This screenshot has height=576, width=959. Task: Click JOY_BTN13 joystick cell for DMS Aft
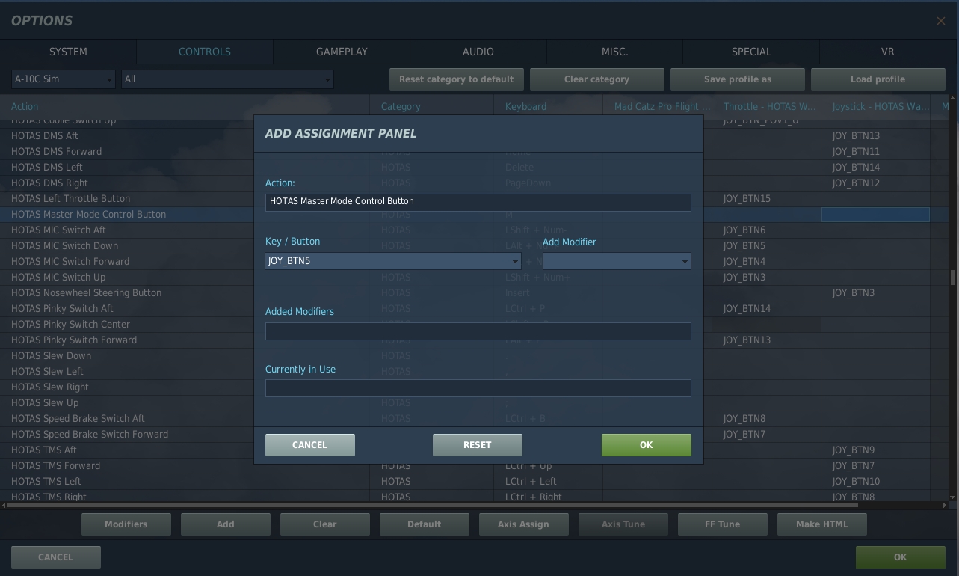click(x=875, y=136)
